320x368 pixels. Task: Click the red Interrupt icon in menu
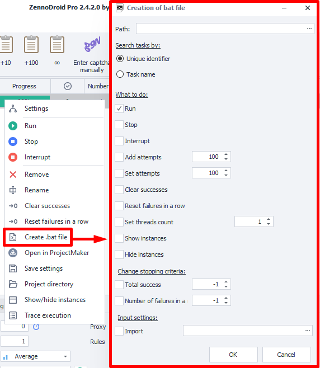click(x=13, y=157)
